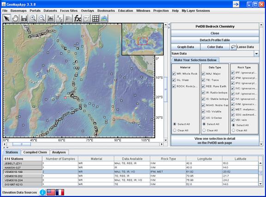This screenshot has width=266, height=197.
Task: Toggle ROCK material checkbox
Action: (174, 86)
